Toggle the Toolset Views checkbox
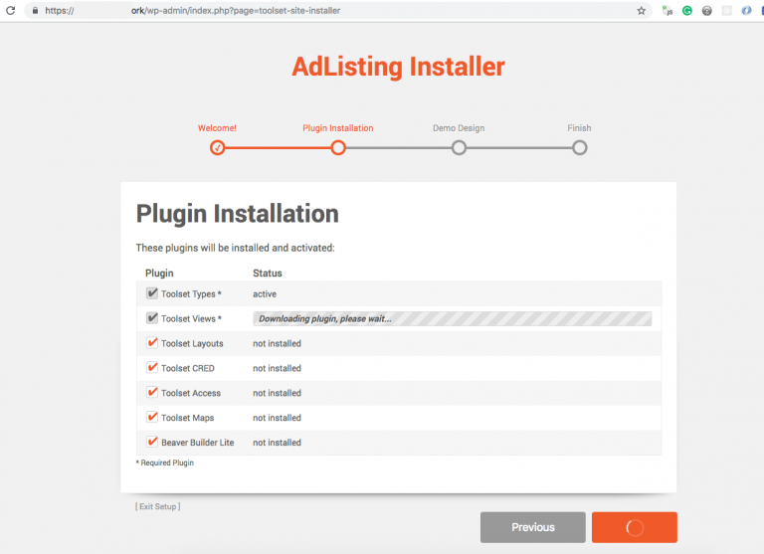Screen dimensions: 764x554 tap(152, 318)
